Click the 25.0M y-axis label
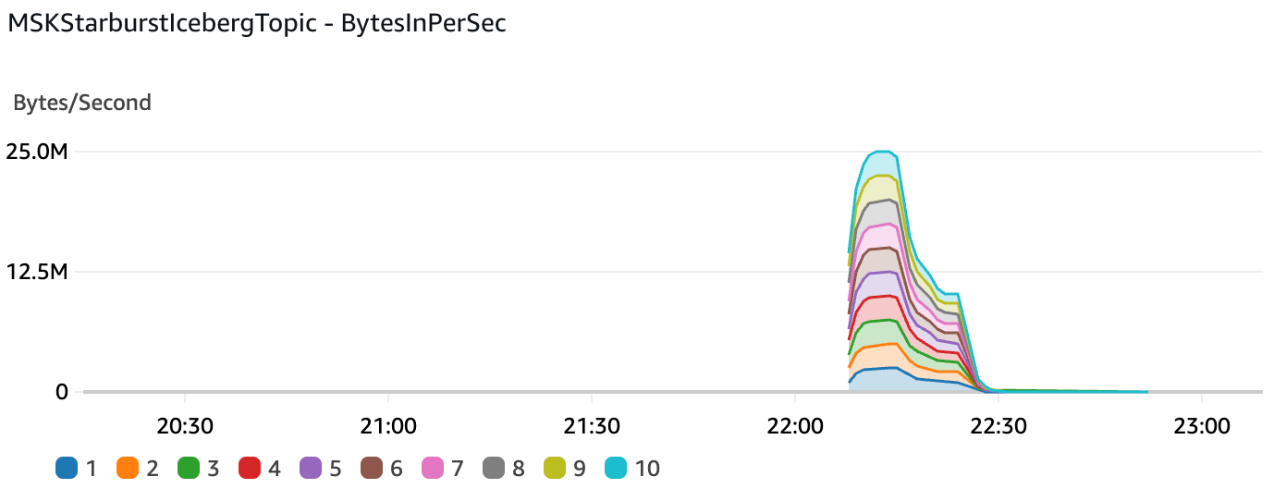 (37, 152)
